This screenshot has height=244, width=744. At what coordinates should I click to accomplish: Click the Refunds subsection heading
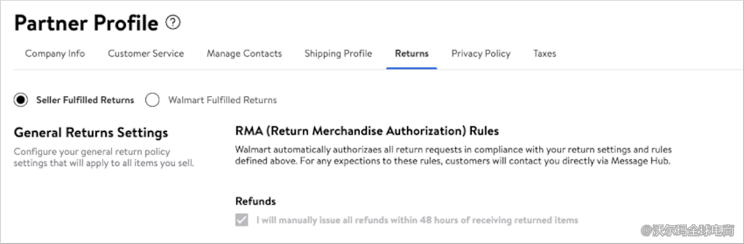(x=256, y=201)
